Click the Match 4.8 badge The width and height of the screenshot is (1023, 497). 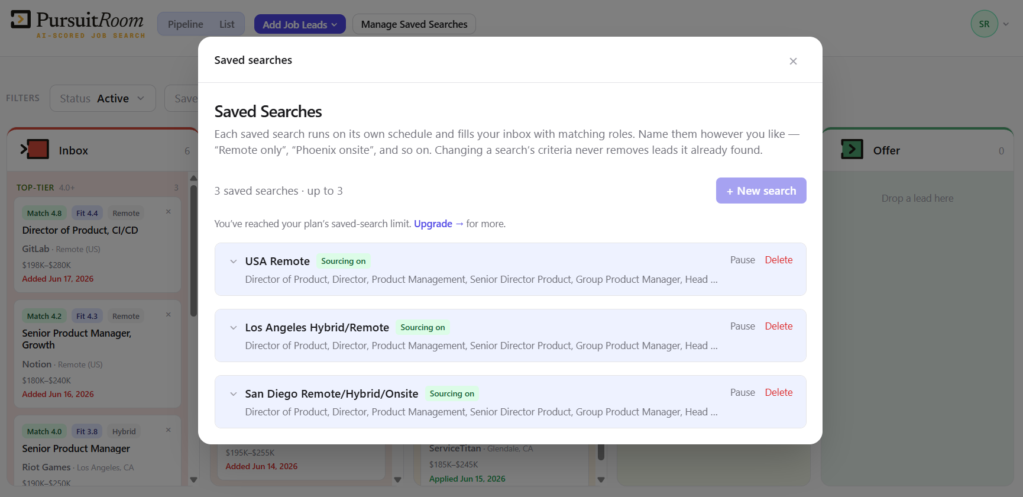44,213
